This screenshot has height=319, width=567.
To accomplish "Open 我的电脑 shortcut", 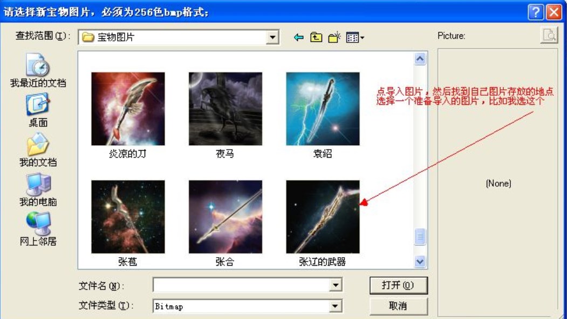I will click(x=38, y=189).
